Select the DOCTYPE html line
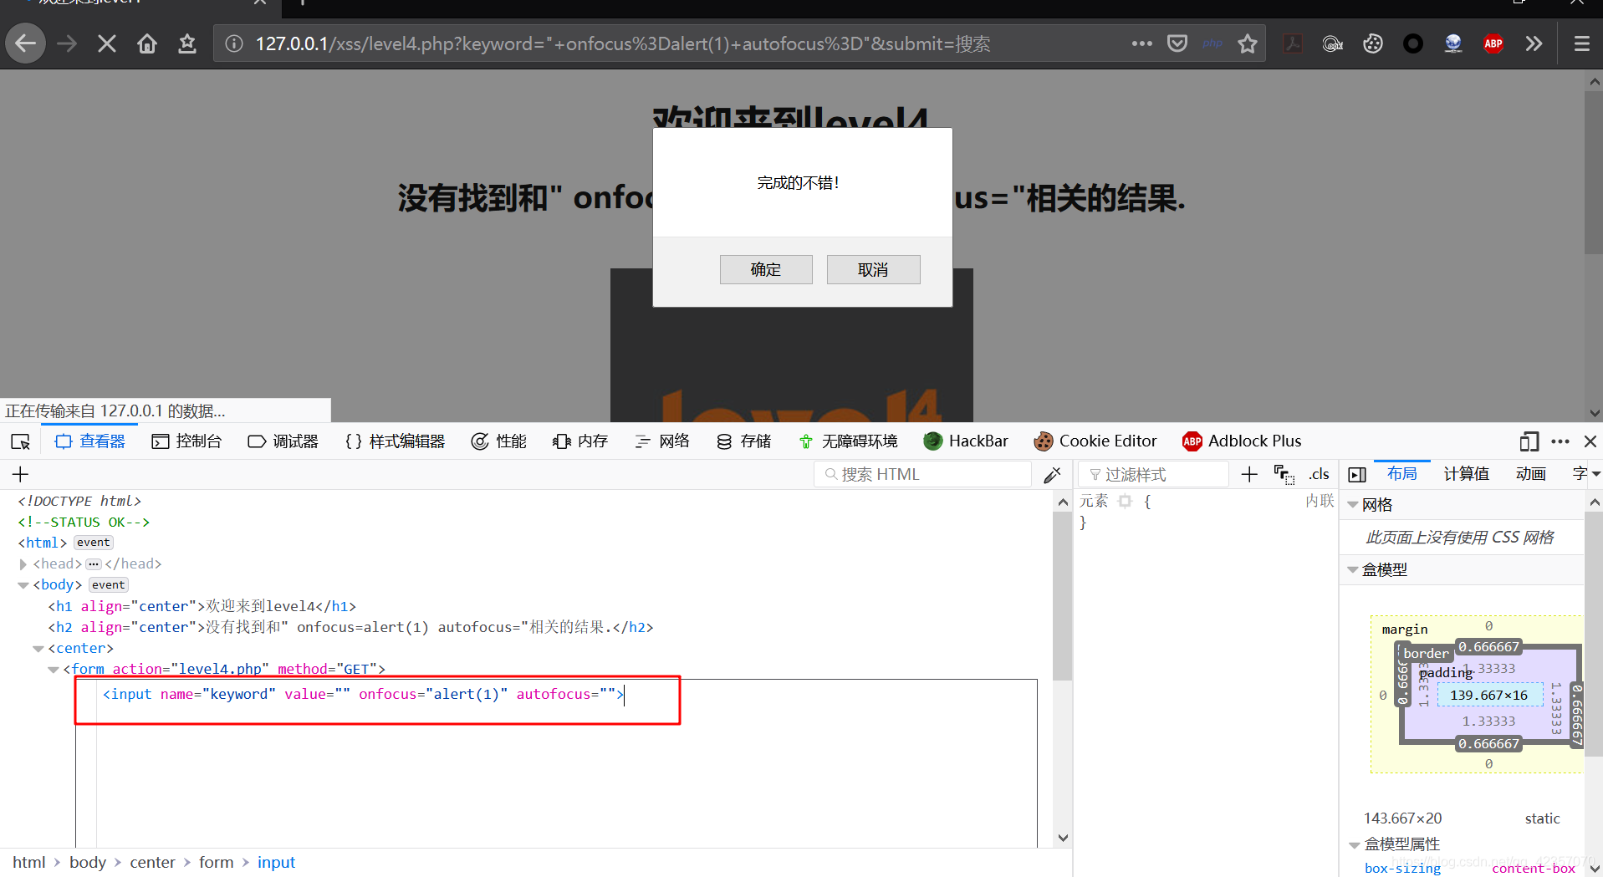This screenshot has height=877, width=1603. pos(79,501)
